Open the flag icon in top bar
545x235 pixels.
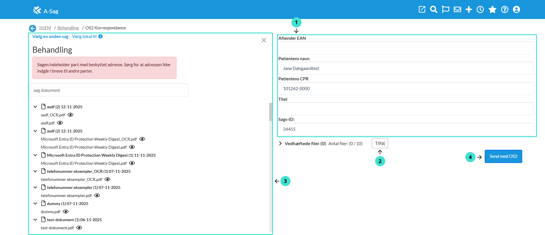[x=445, y=10]
